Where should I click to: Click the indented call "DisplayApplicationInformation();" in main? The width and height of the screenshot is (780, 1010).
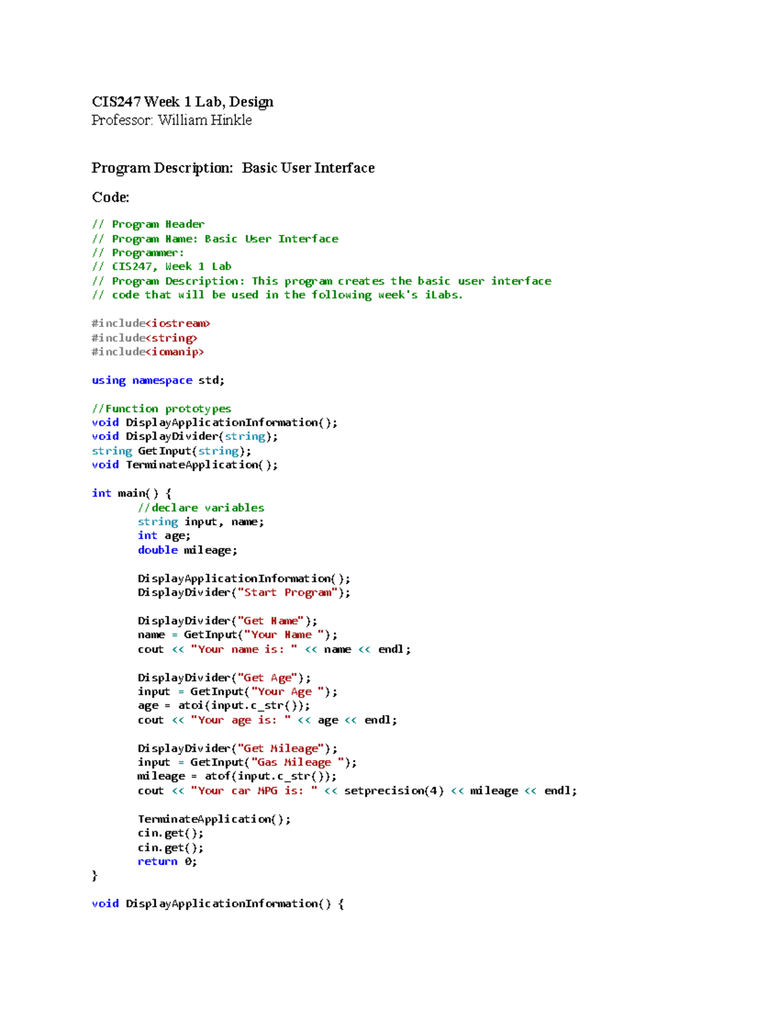click(x=244, y=579)
